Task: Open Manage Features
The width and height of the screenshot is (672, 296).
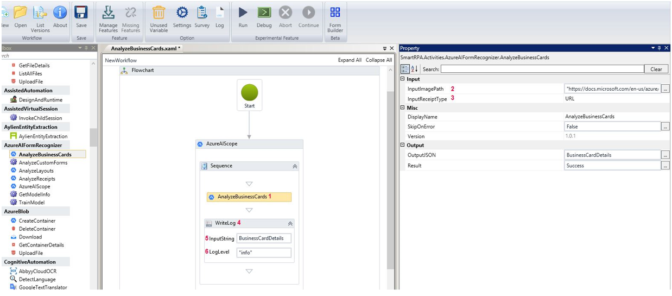Action: [x=108, y=13]
